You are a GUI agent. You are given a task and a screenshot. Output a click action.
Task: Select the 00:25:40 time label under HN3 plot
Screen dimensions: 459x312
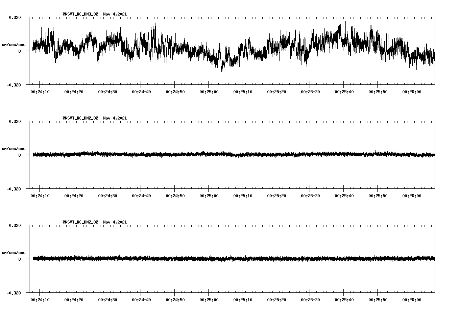344,92
